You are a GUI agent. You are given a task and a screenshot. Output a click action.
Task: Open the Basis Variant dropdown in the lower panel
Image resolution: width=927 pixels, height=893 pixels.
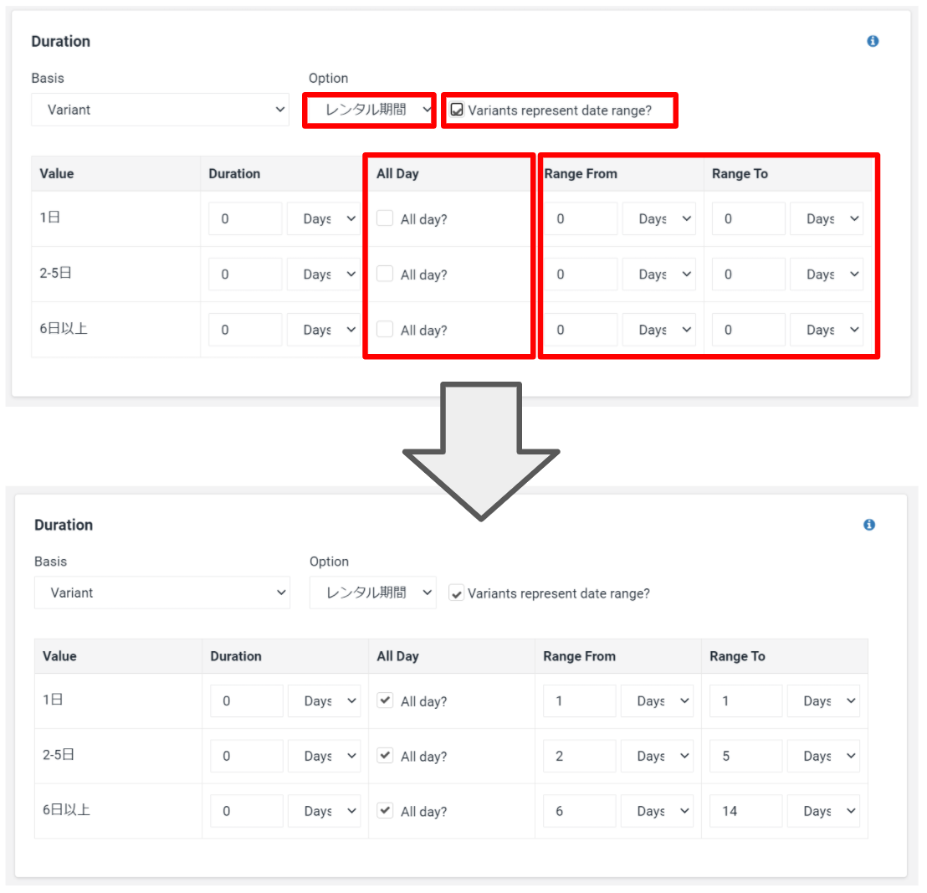coord(162,593)
